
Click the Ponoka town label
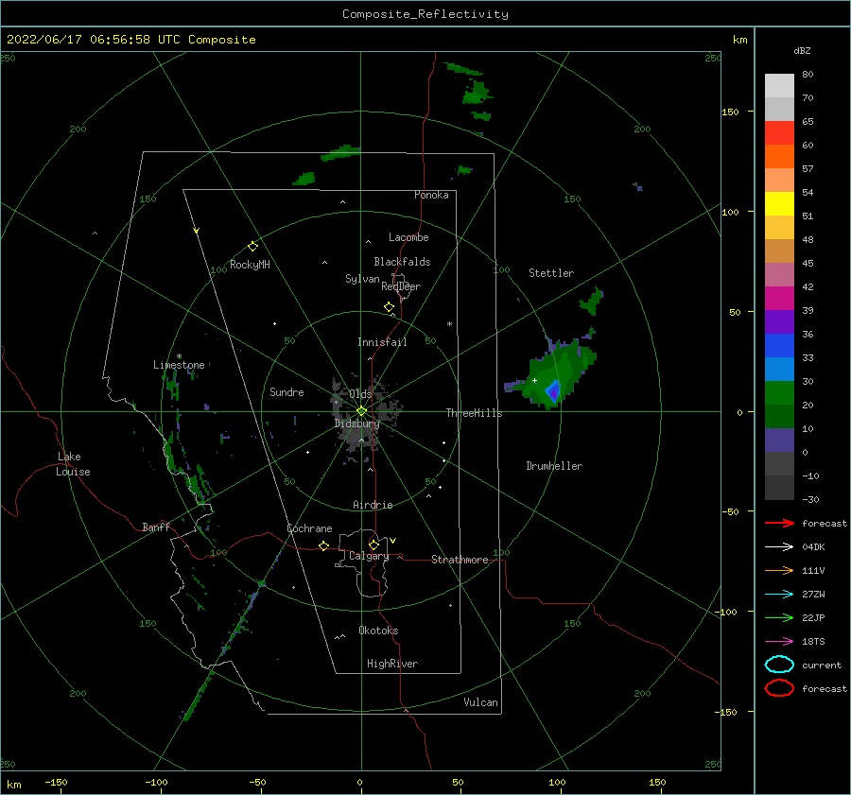(431, 195)
